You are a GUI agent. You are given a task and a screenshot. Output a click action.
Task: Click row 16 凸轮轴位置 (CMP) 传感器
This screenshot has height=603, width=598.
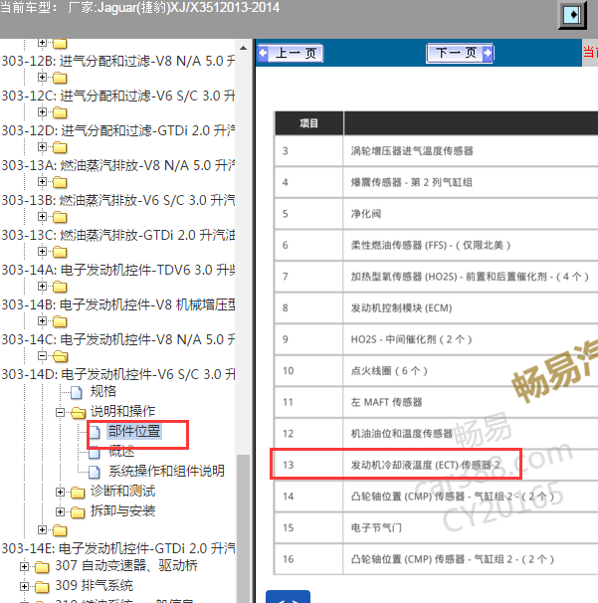coord(436,559)
